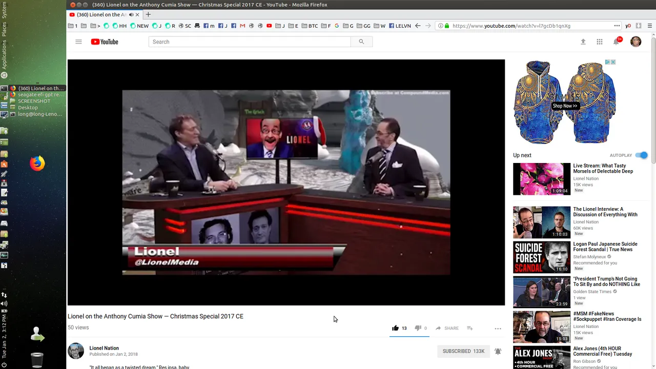Open the Lionel Nation channel link

pyautogui.click(x=104, y=348)
